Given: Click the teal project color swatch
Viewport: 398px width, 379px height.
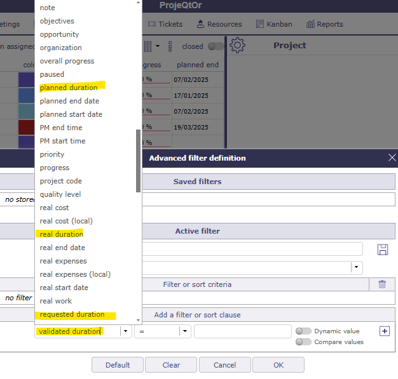Looking at the screenshot, I should point(27,112).
